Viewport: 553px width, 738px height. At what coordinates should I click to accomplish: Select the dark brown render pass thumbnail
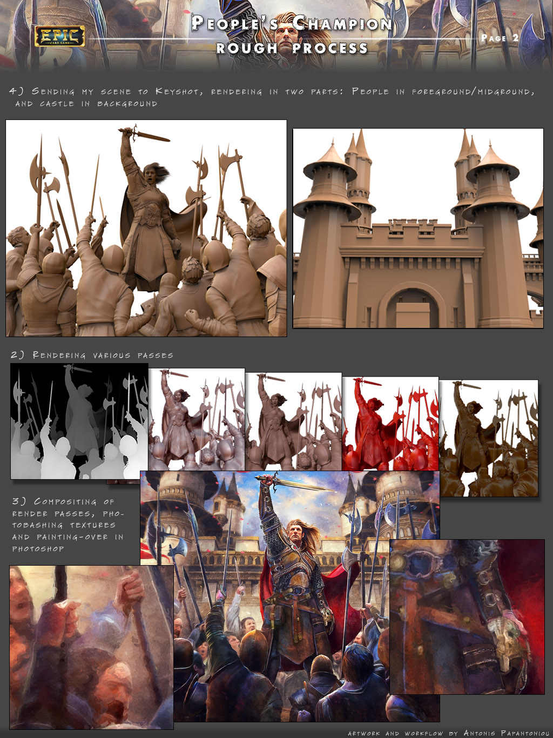point(489,438)
